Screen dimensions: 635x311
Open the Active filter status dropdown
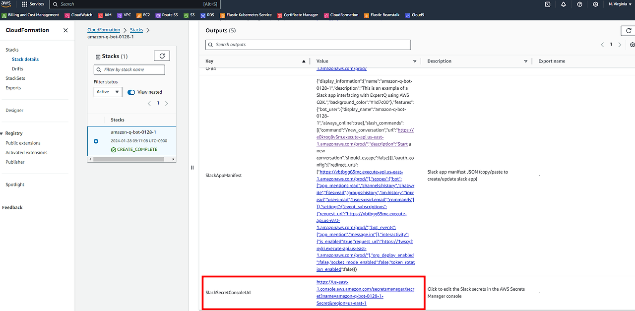108,92
